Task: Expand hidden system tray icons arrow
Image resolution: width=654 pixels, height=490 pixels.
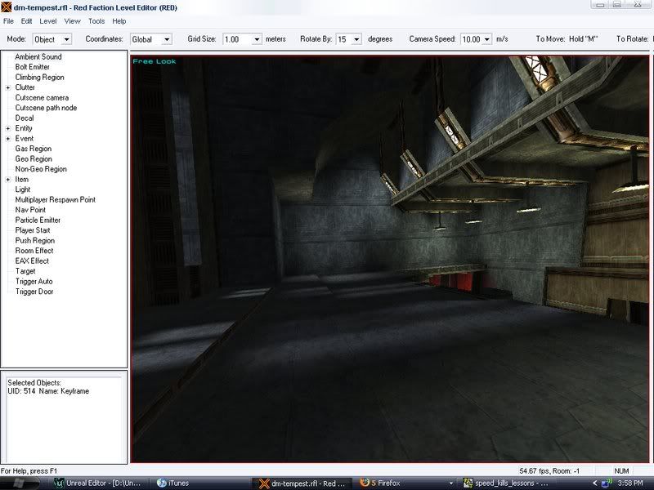Action: [595, 483]
